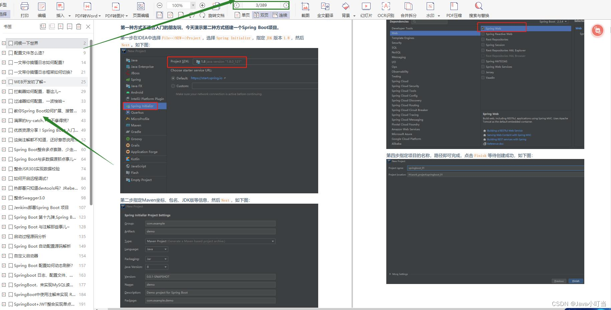Check the box for 启动过程源码分析
Screen dimensions: 611x310
point(11,236)
